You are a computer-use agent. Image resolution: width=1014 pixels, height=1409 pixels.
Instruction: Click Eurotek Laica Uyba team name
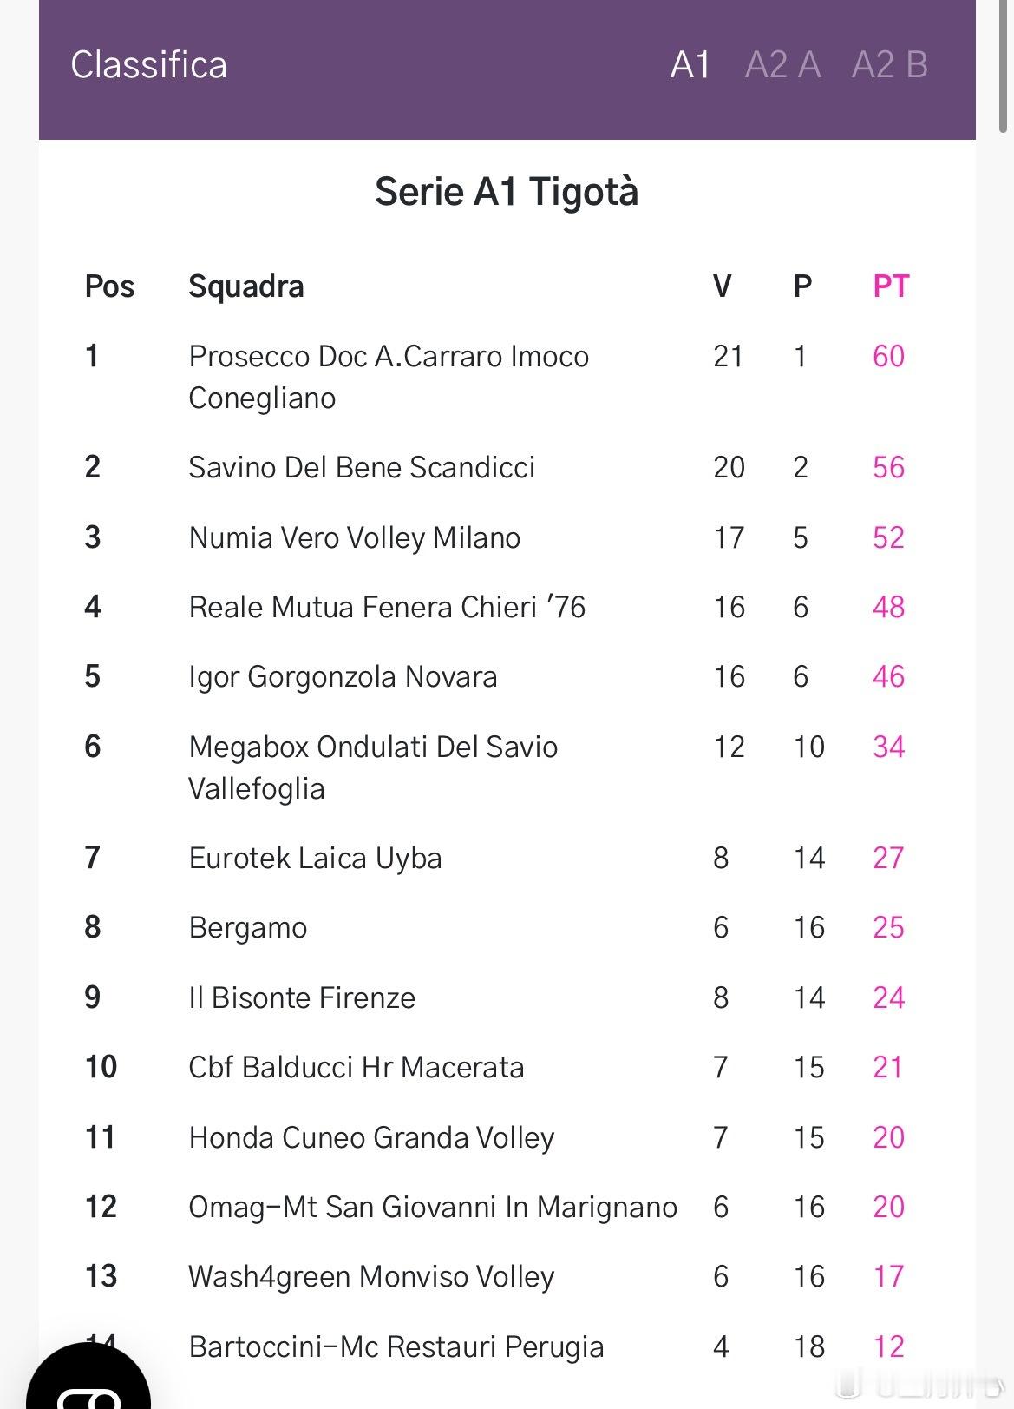(x=315, y=859)
